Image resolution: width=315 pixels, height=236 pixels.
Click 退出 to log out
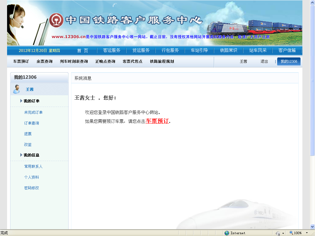[x=264, y=61]
